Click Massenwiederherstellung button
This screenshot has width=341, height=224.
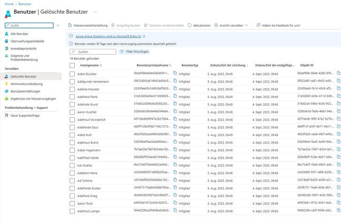88,26
